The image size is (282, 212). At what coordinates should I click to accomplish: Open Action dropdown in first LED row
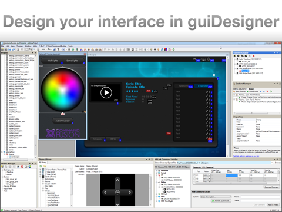tap(207, 175)
